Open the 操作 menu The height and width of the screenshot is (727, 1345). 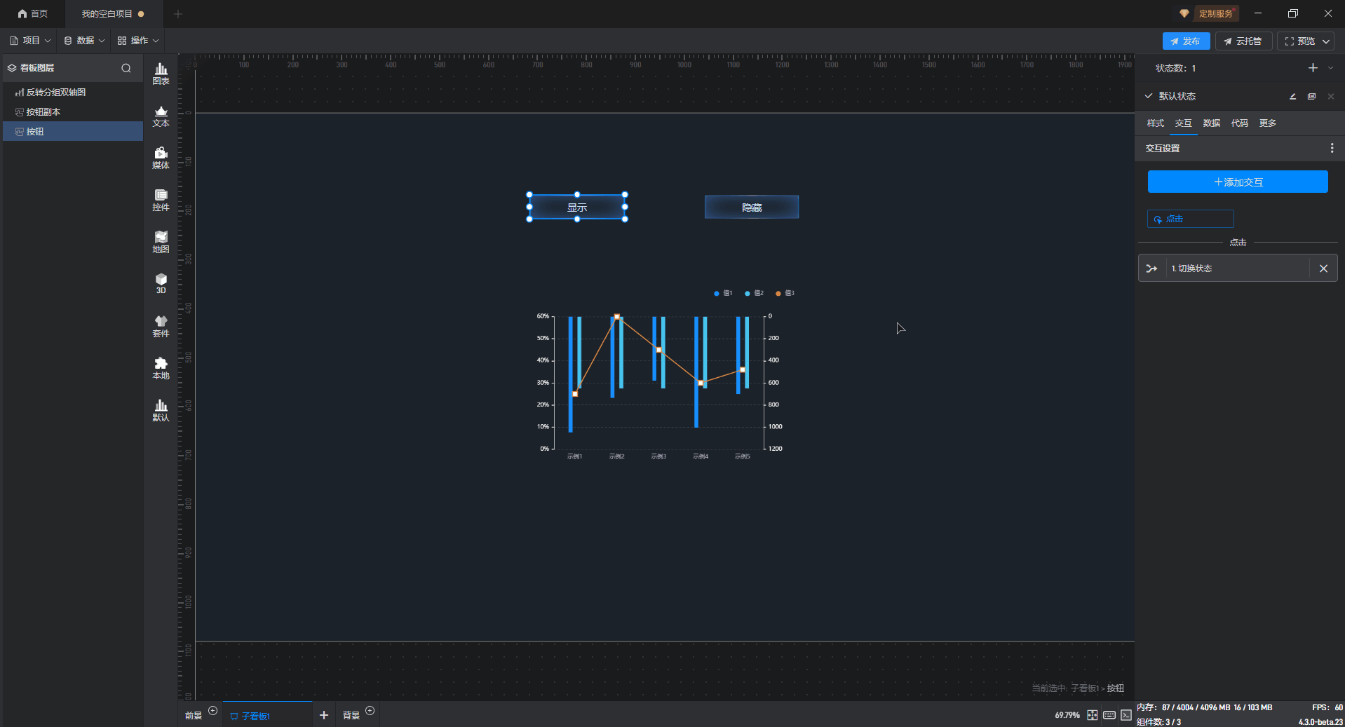138,41
